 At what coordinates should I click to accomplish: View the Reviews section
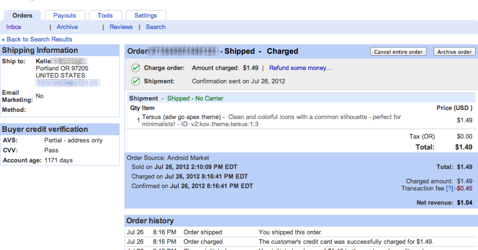pyautogui.click(x=121, y=27)
